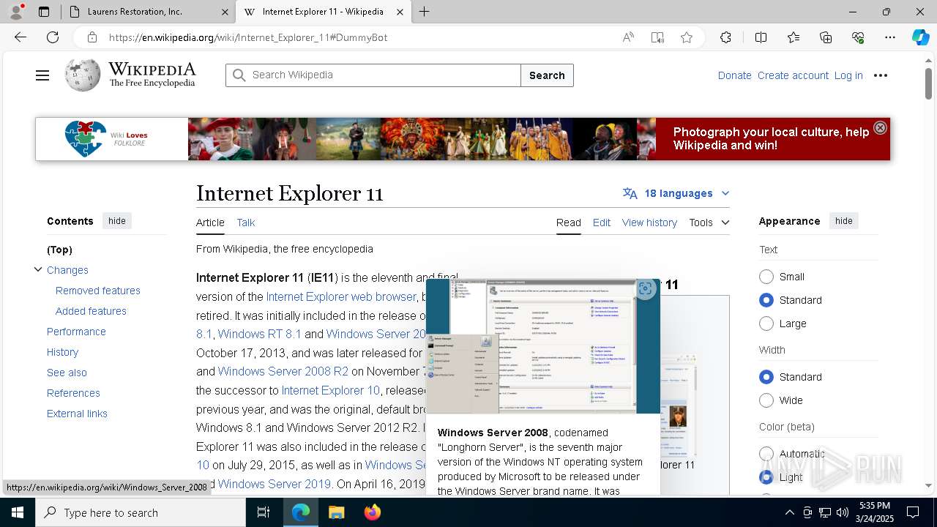Open Edge Settings and more menu

[890, 37]
